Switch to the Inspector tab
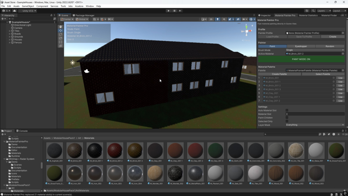 coord(264,15)
